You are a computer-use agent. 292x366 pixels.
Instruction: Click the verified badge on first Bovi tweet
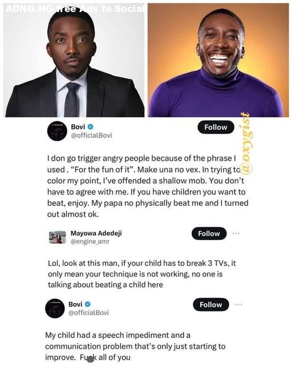point(90,127)
